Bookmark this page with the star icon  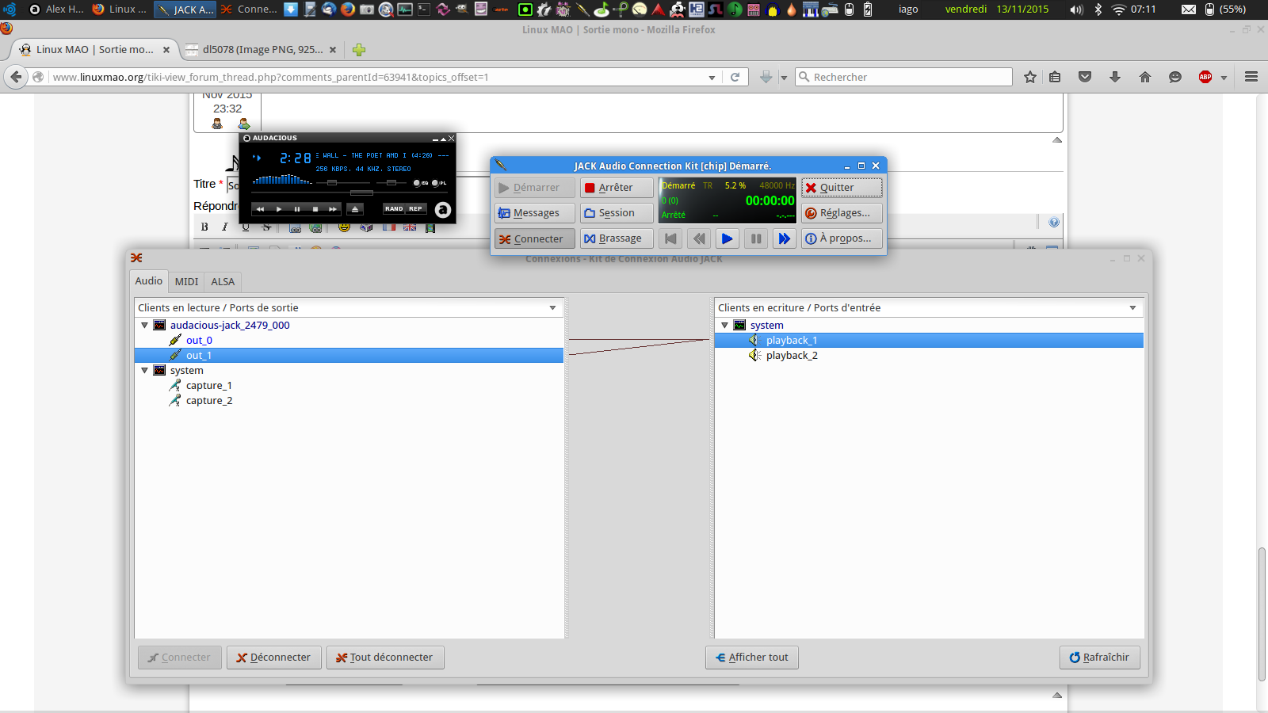point(1030,77)
